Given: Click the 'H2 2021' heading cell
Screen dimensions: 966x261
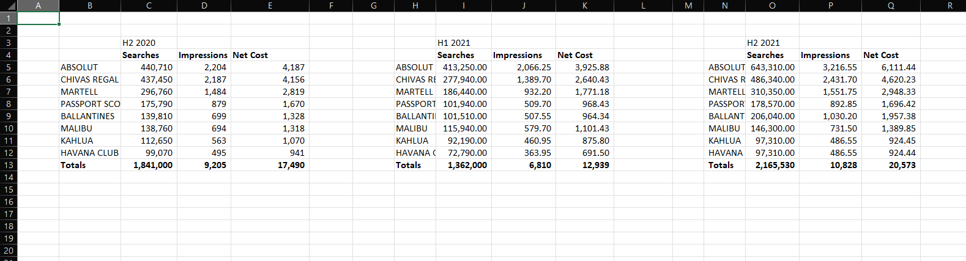Looking at the screenshot, I should click(x=772, y=43).
